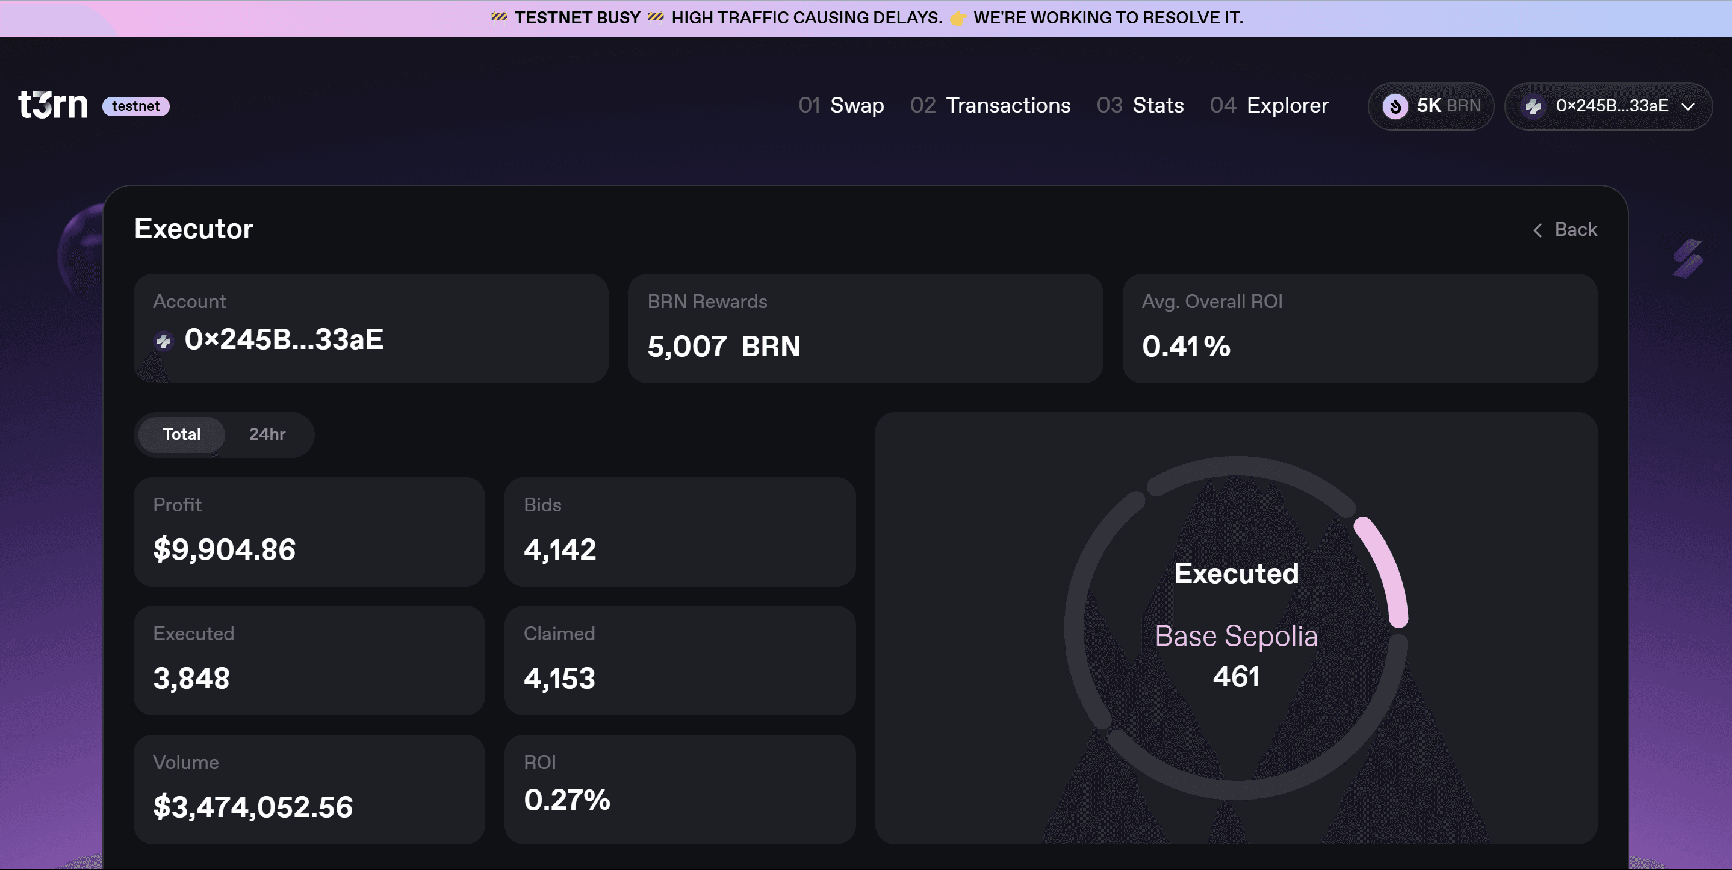Click the pointing hand emoji in banner
The height and width of the screenshot is (870, 1732).
point(957,18)
